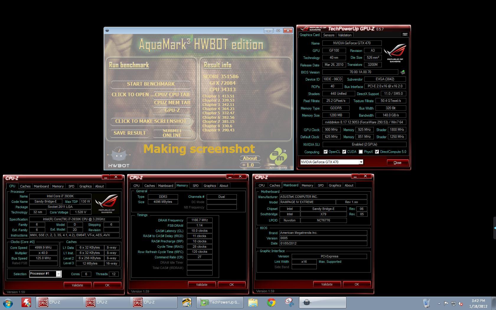Open the Flash icon pinned on taskbar
Screen dimensions: 496x310
[27, 303]
